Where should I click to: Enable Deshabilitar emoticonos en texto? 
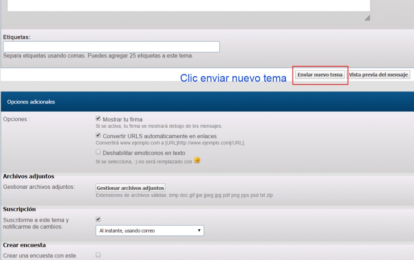98,152
